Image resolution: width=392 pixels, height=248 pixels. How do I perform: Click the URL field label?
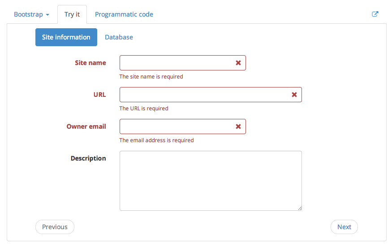click(x=99, y=95)
